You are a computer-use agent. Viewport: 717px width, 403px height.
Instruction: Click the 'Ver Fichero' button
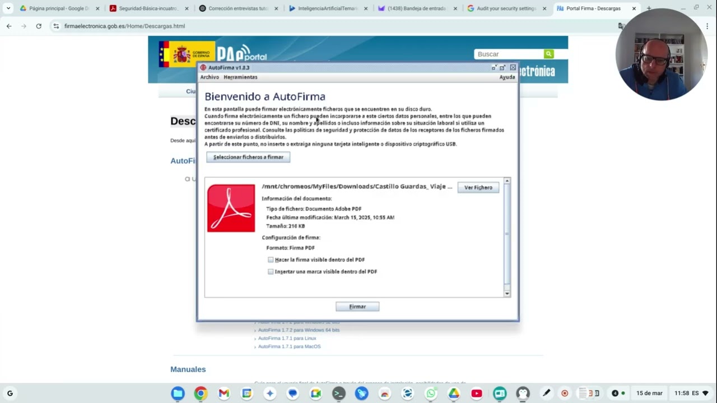[478, 188]
